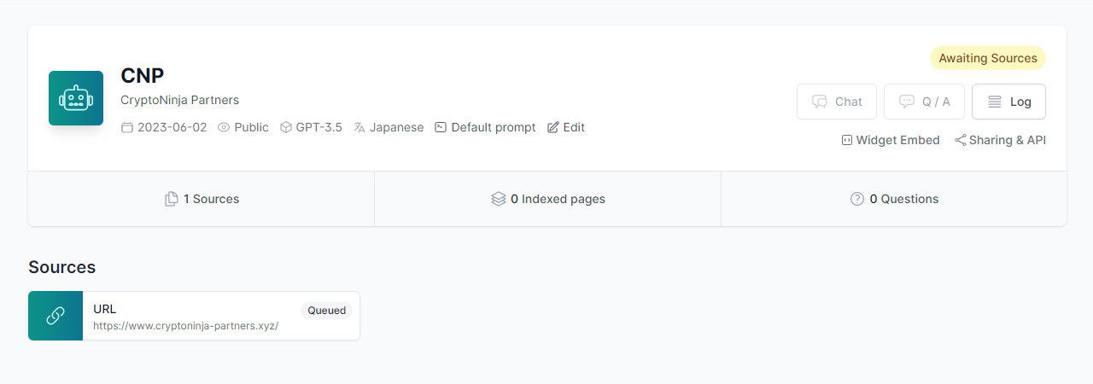Screen dimensions: 1093x384
Task: Click the layers icon beside 0 Indexed pages
Action: pos(499,199)
